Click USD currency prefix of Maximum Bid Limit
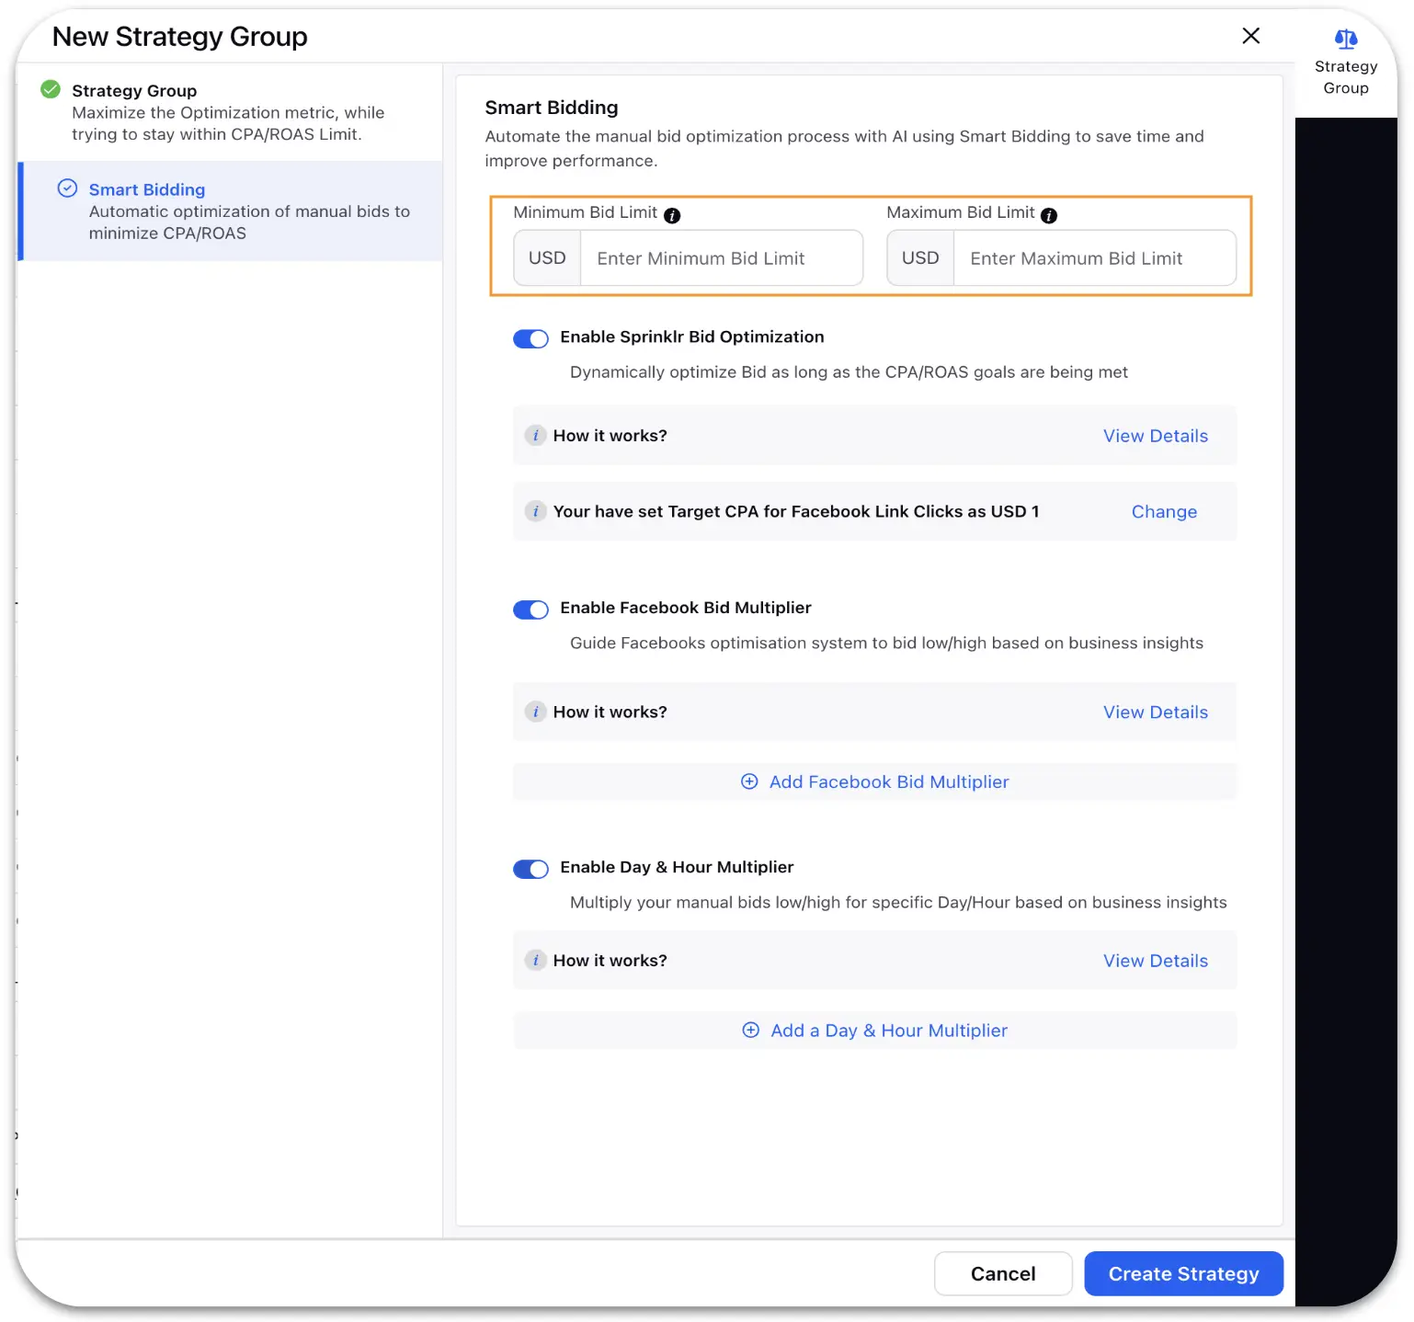 click(x=920, y=258)
